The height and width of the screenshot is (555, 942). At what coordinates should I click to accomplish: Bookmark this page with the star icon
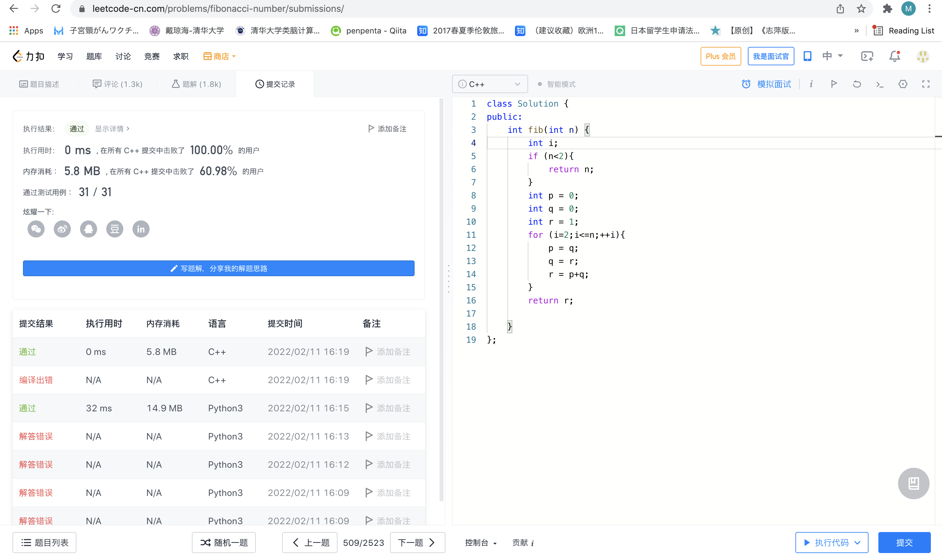coord(861,9)
